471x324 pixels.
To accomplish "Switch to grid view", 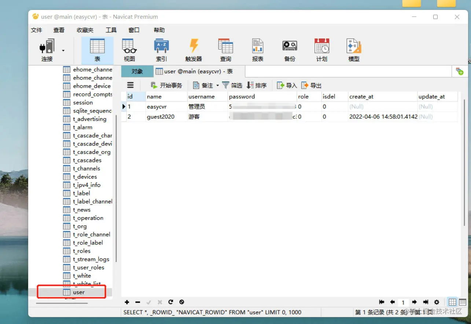I will pyautogui.click(x=452, y=302).
